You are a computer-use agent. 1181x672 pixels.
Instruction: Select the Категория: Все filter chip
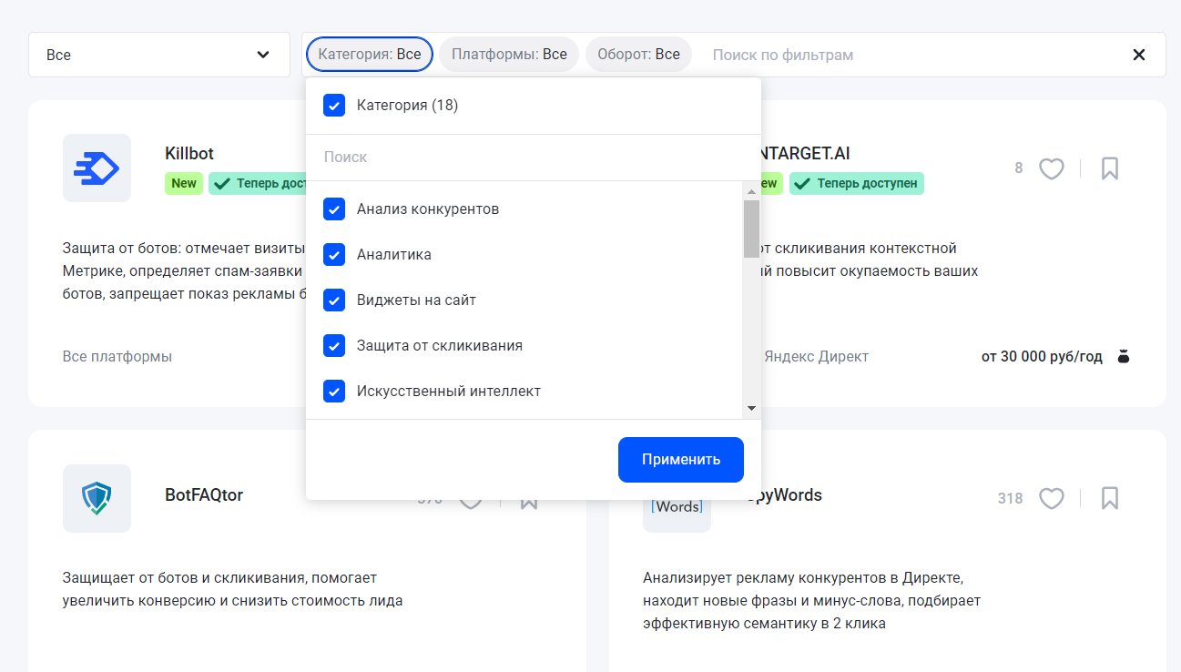click(x=369, y=54)
